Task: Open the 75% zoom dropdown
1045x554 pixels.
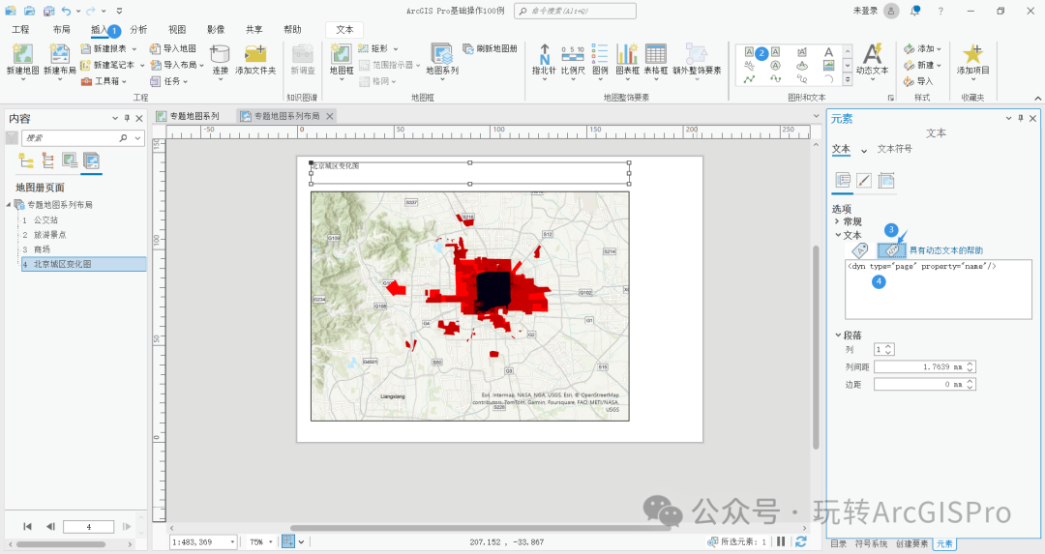Action: [271, 542]
